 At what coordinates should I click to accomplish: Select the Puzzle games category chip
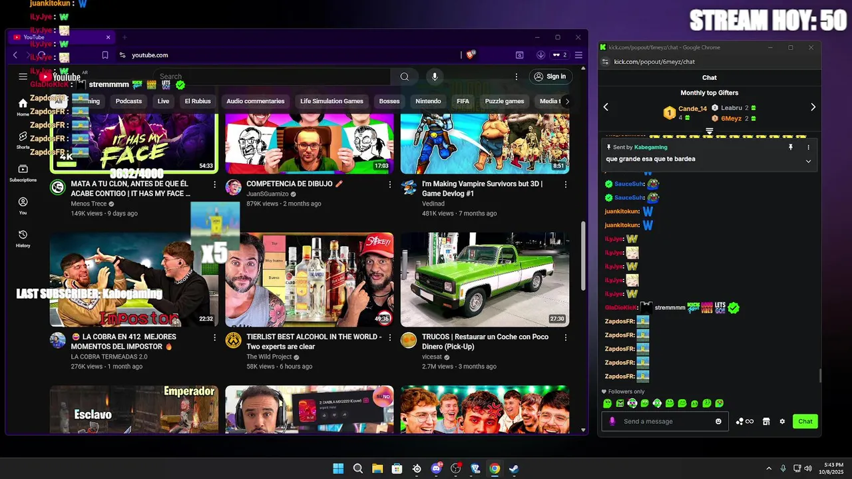[x=505, y=101]
